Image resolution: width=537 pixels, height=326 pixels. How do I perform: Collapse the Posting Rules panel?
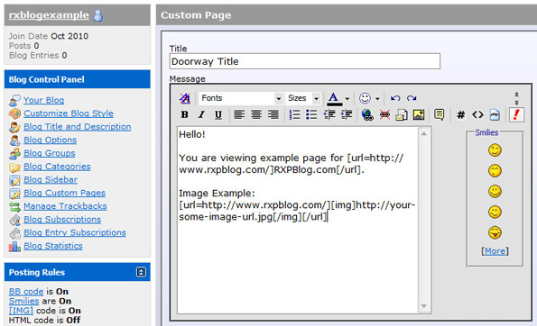[x=141, y=272]
